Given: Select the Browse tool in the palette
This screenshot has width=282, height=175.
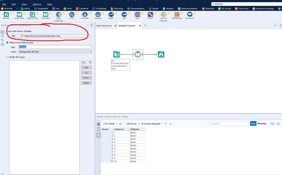Looking at the screenshot, I should click(6, 16).
